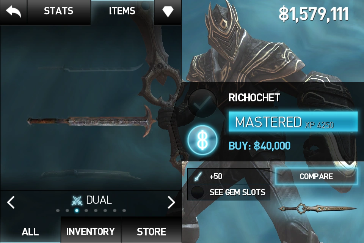The width and height of the screenshot is (364, 243).
Task: Tap the equipped dagger thumbnail
Action: (317, 208)
